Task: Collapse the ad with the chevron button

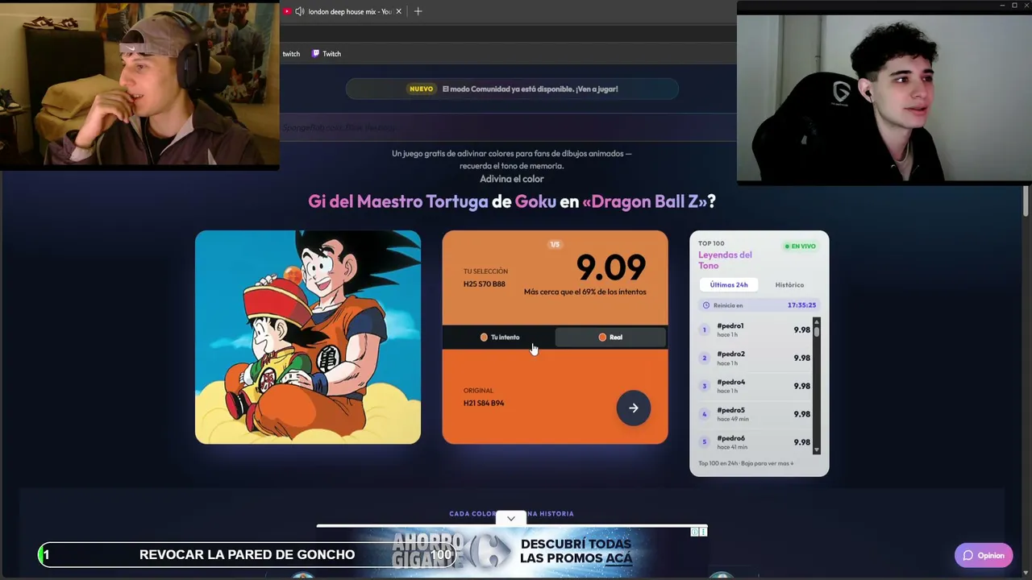Action: click(x=511, y=519)
